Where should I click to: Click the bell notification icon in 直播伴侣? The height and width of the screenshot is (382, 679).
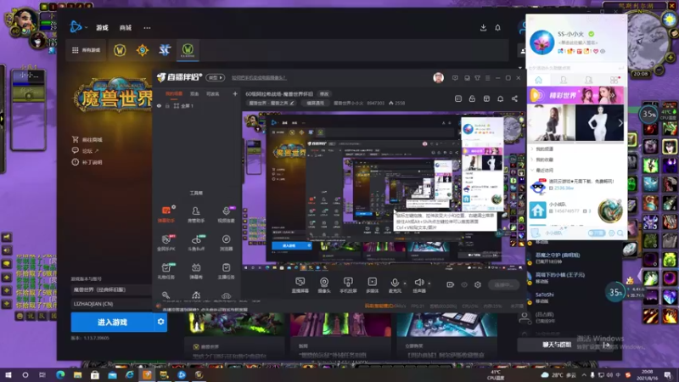500,98
